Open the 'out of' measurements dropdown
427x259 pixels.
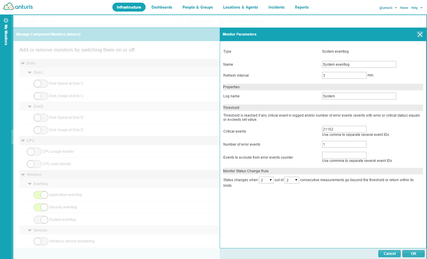[291, 180]
